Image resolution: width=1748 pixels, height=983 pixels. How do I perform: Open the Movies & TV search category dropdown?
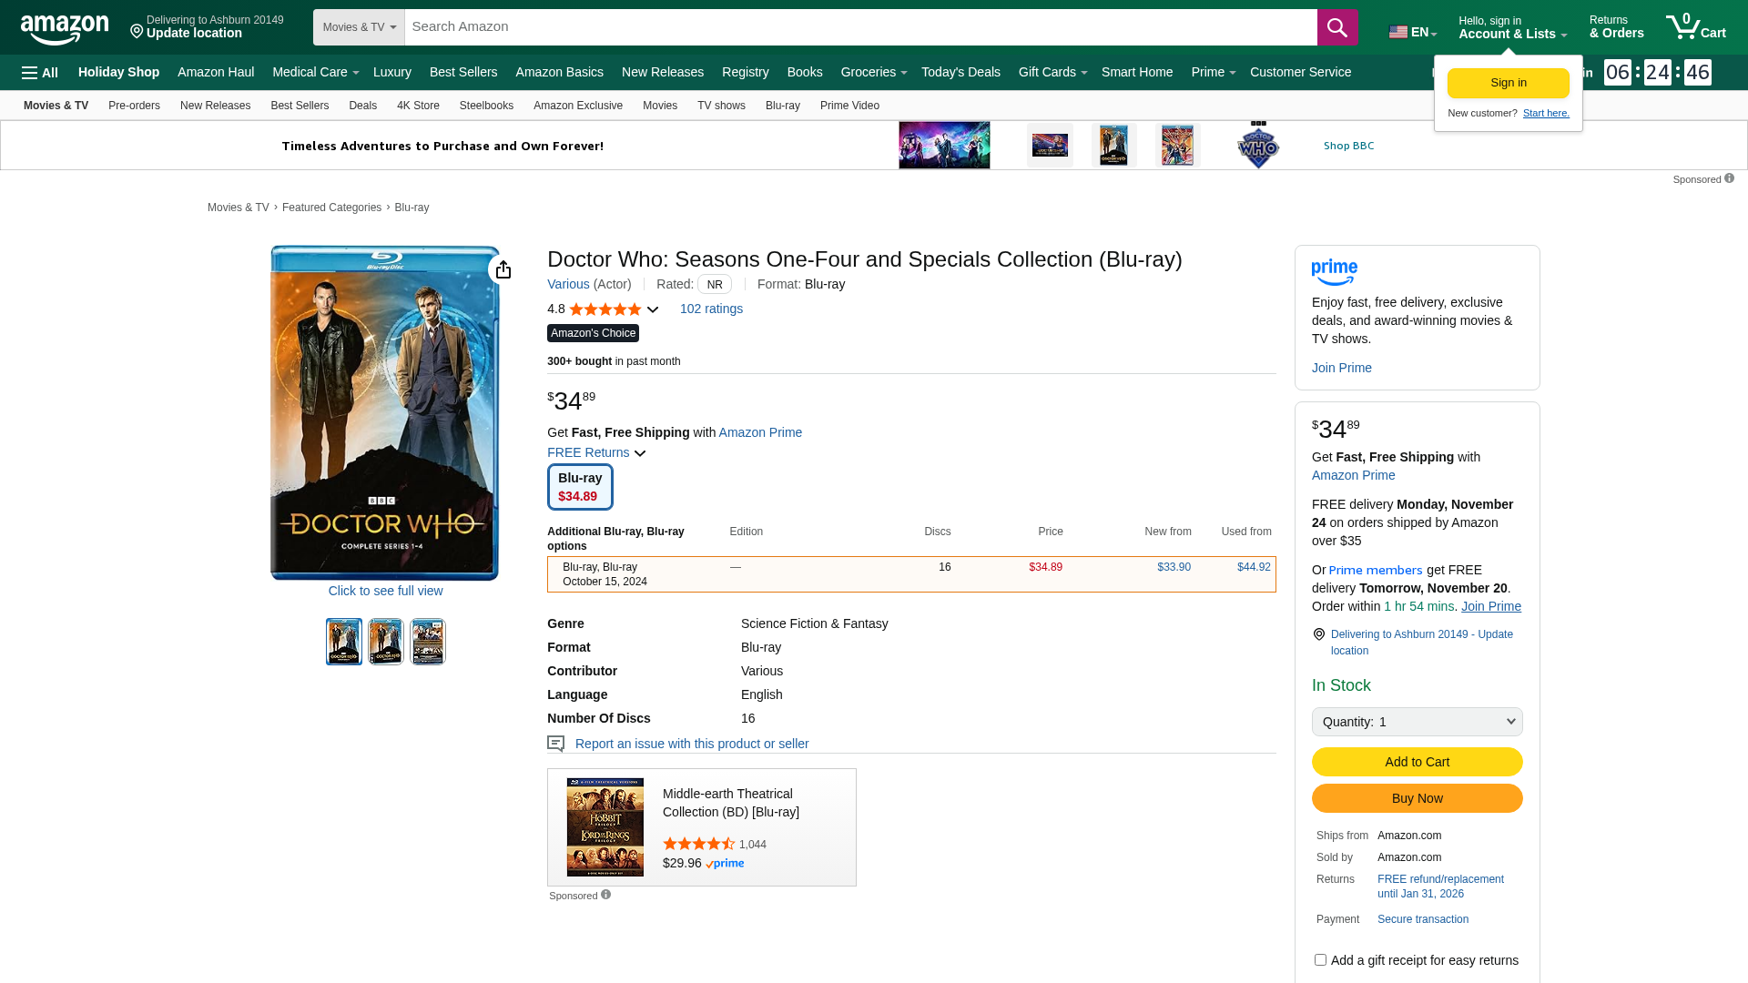[x=359, y=27]
